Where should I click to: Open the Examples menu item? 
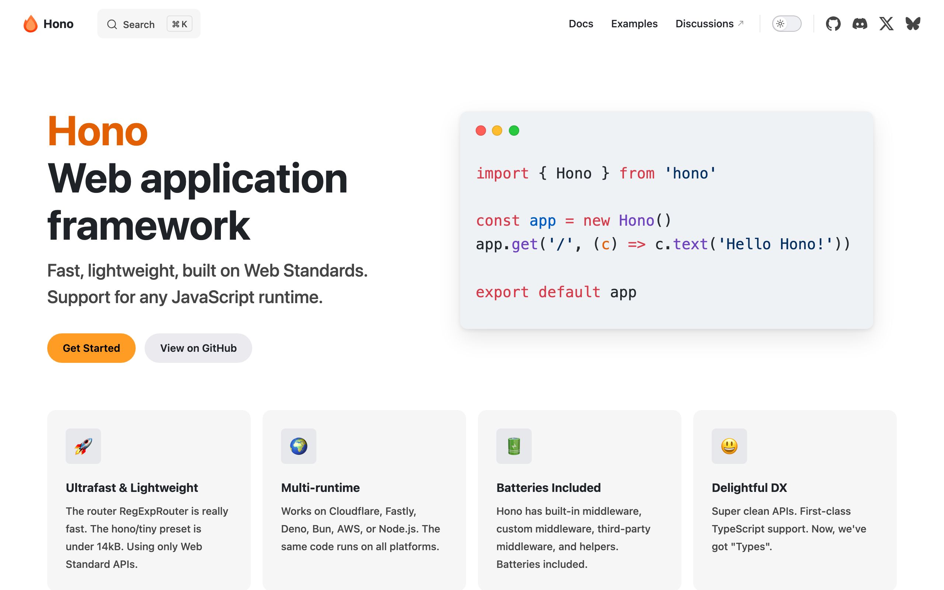pyautogui.click(x=634, y=24)
